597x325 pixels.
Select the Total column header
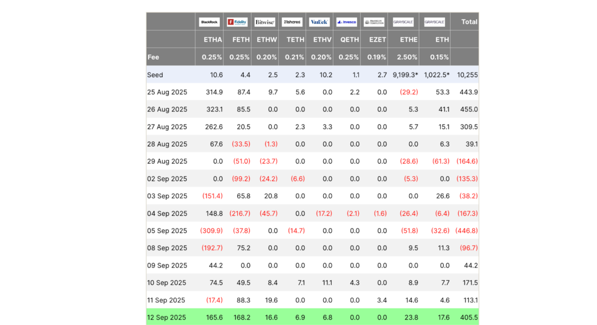pos(469,22)
